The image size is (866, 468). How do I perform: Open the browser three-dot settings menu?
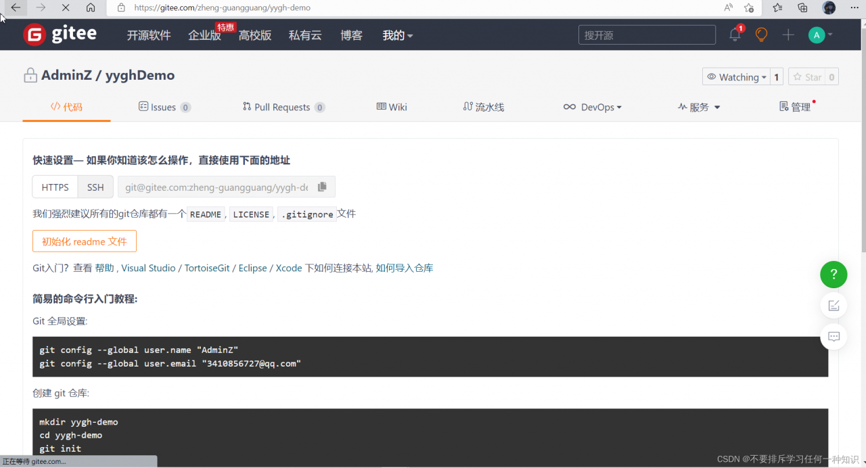point(854,7)
